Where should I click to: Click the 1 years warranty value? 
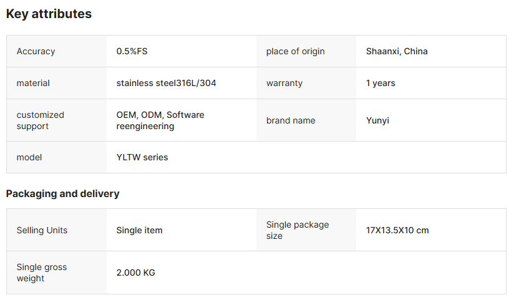tap(381, 83)
